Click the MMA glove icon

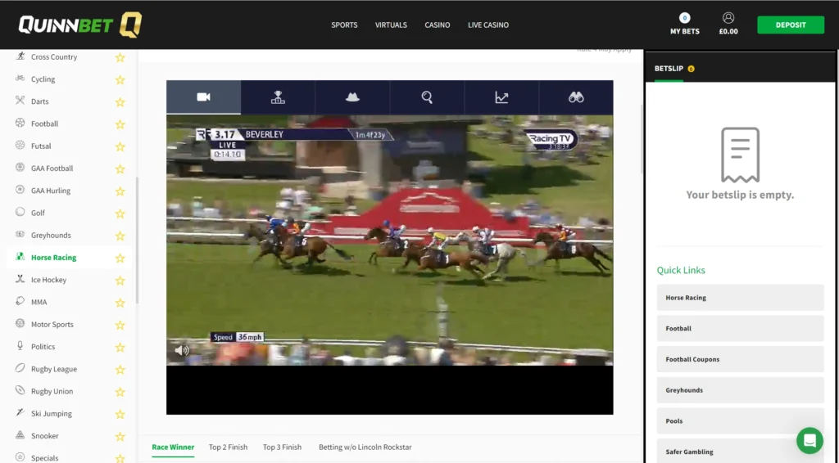(x=20, y=301)
